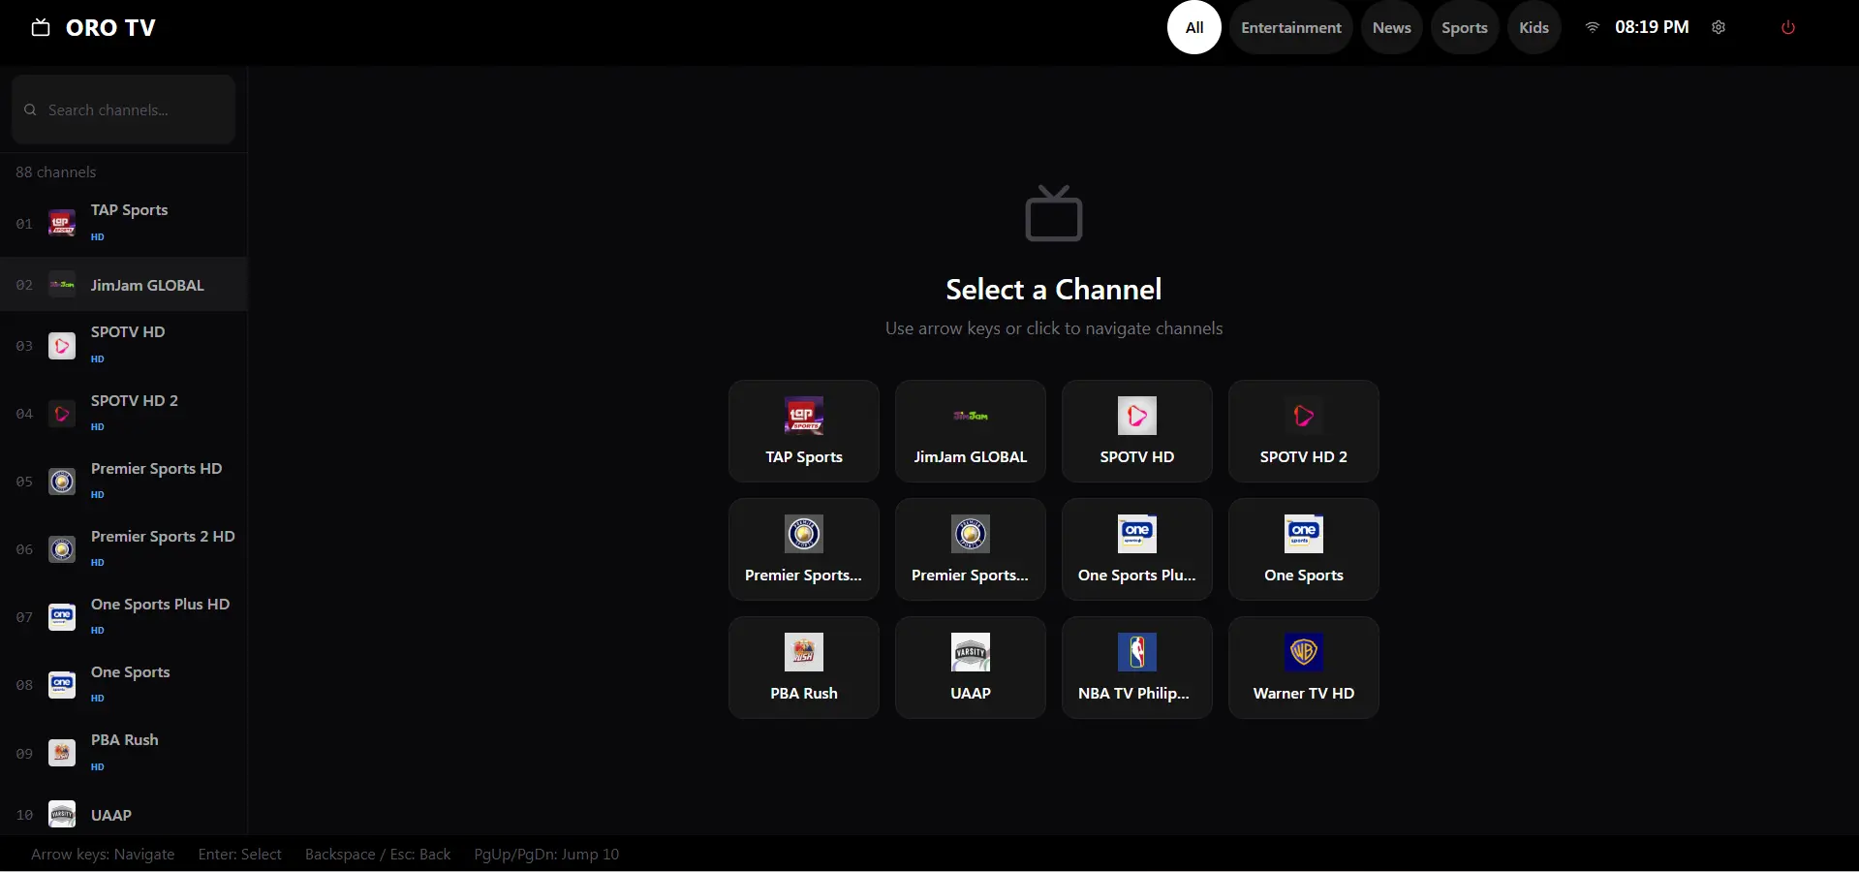Viewport: 1859px width, 872px height.
Task: Open the PBA Rush grid card
Action: 804,668
